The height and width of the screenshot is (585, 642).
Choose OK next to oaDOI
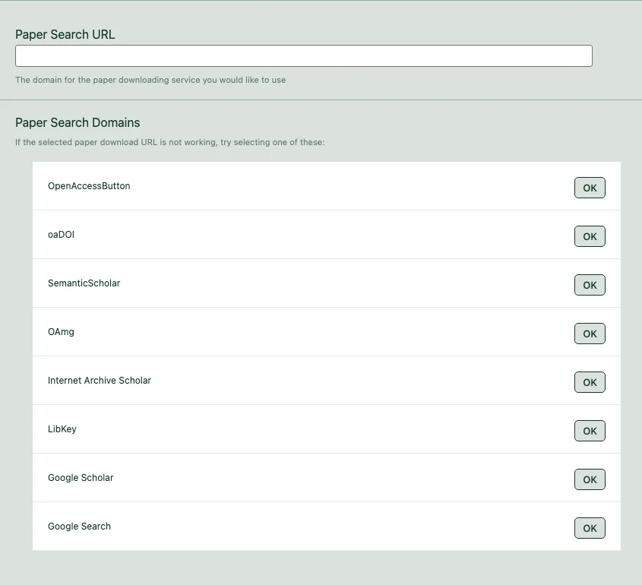click(590, 236)
